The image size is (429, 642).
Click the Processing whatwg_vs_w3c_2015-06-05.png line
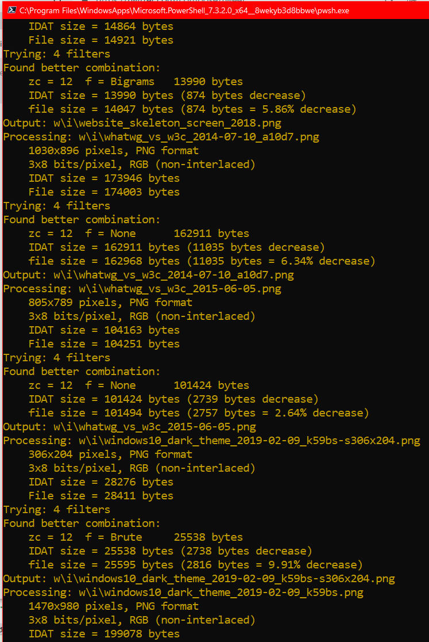point(142,289)
